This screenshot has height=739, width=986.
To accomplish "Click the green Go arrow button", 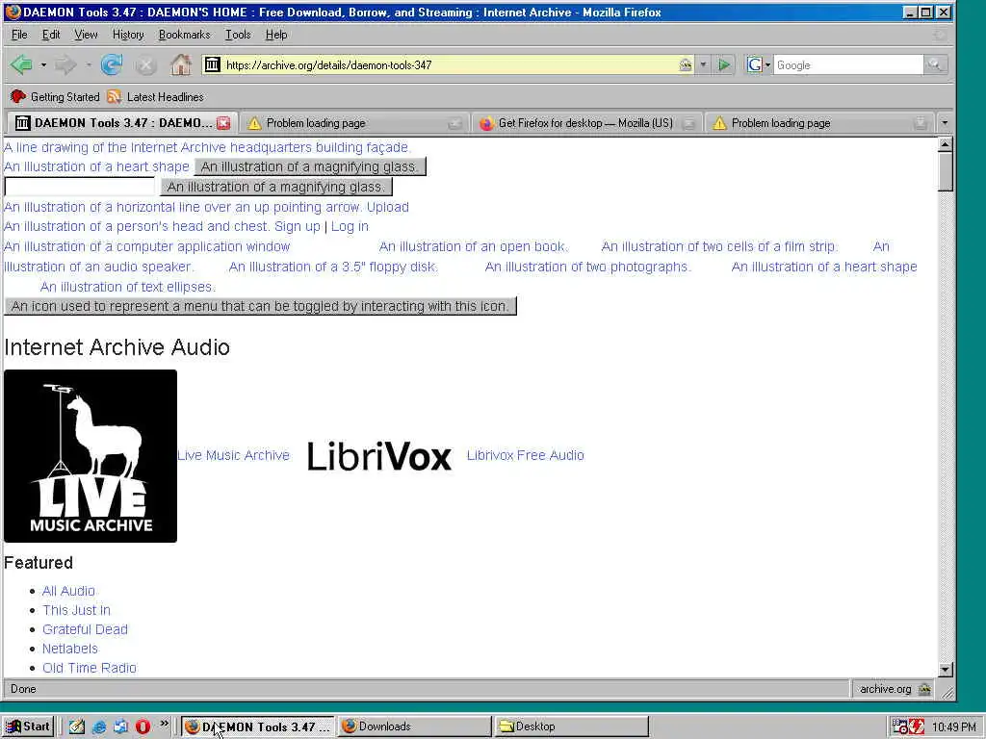I will 724,64.
